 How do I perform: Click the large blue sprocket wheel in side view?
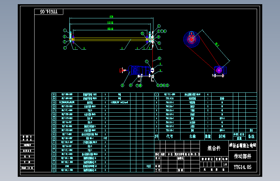[192, 39]
